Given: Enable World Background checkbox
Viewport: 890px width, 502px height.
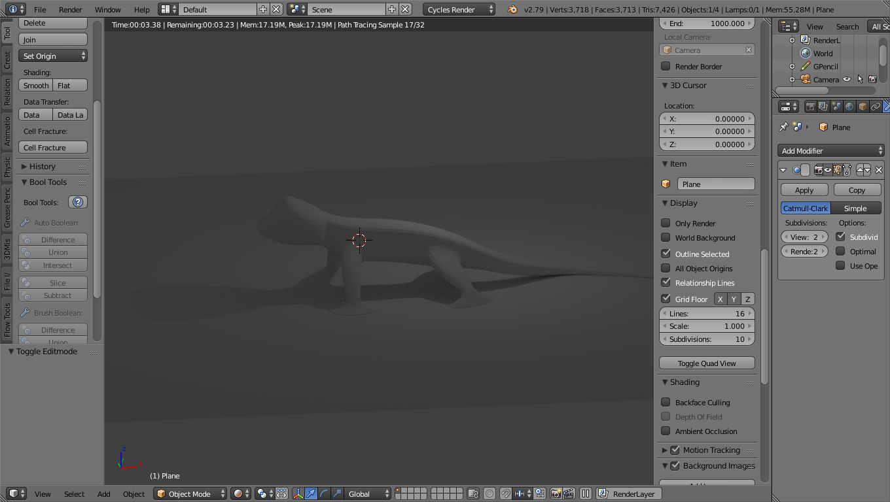Looking at the screenshot, I should 666,237.
